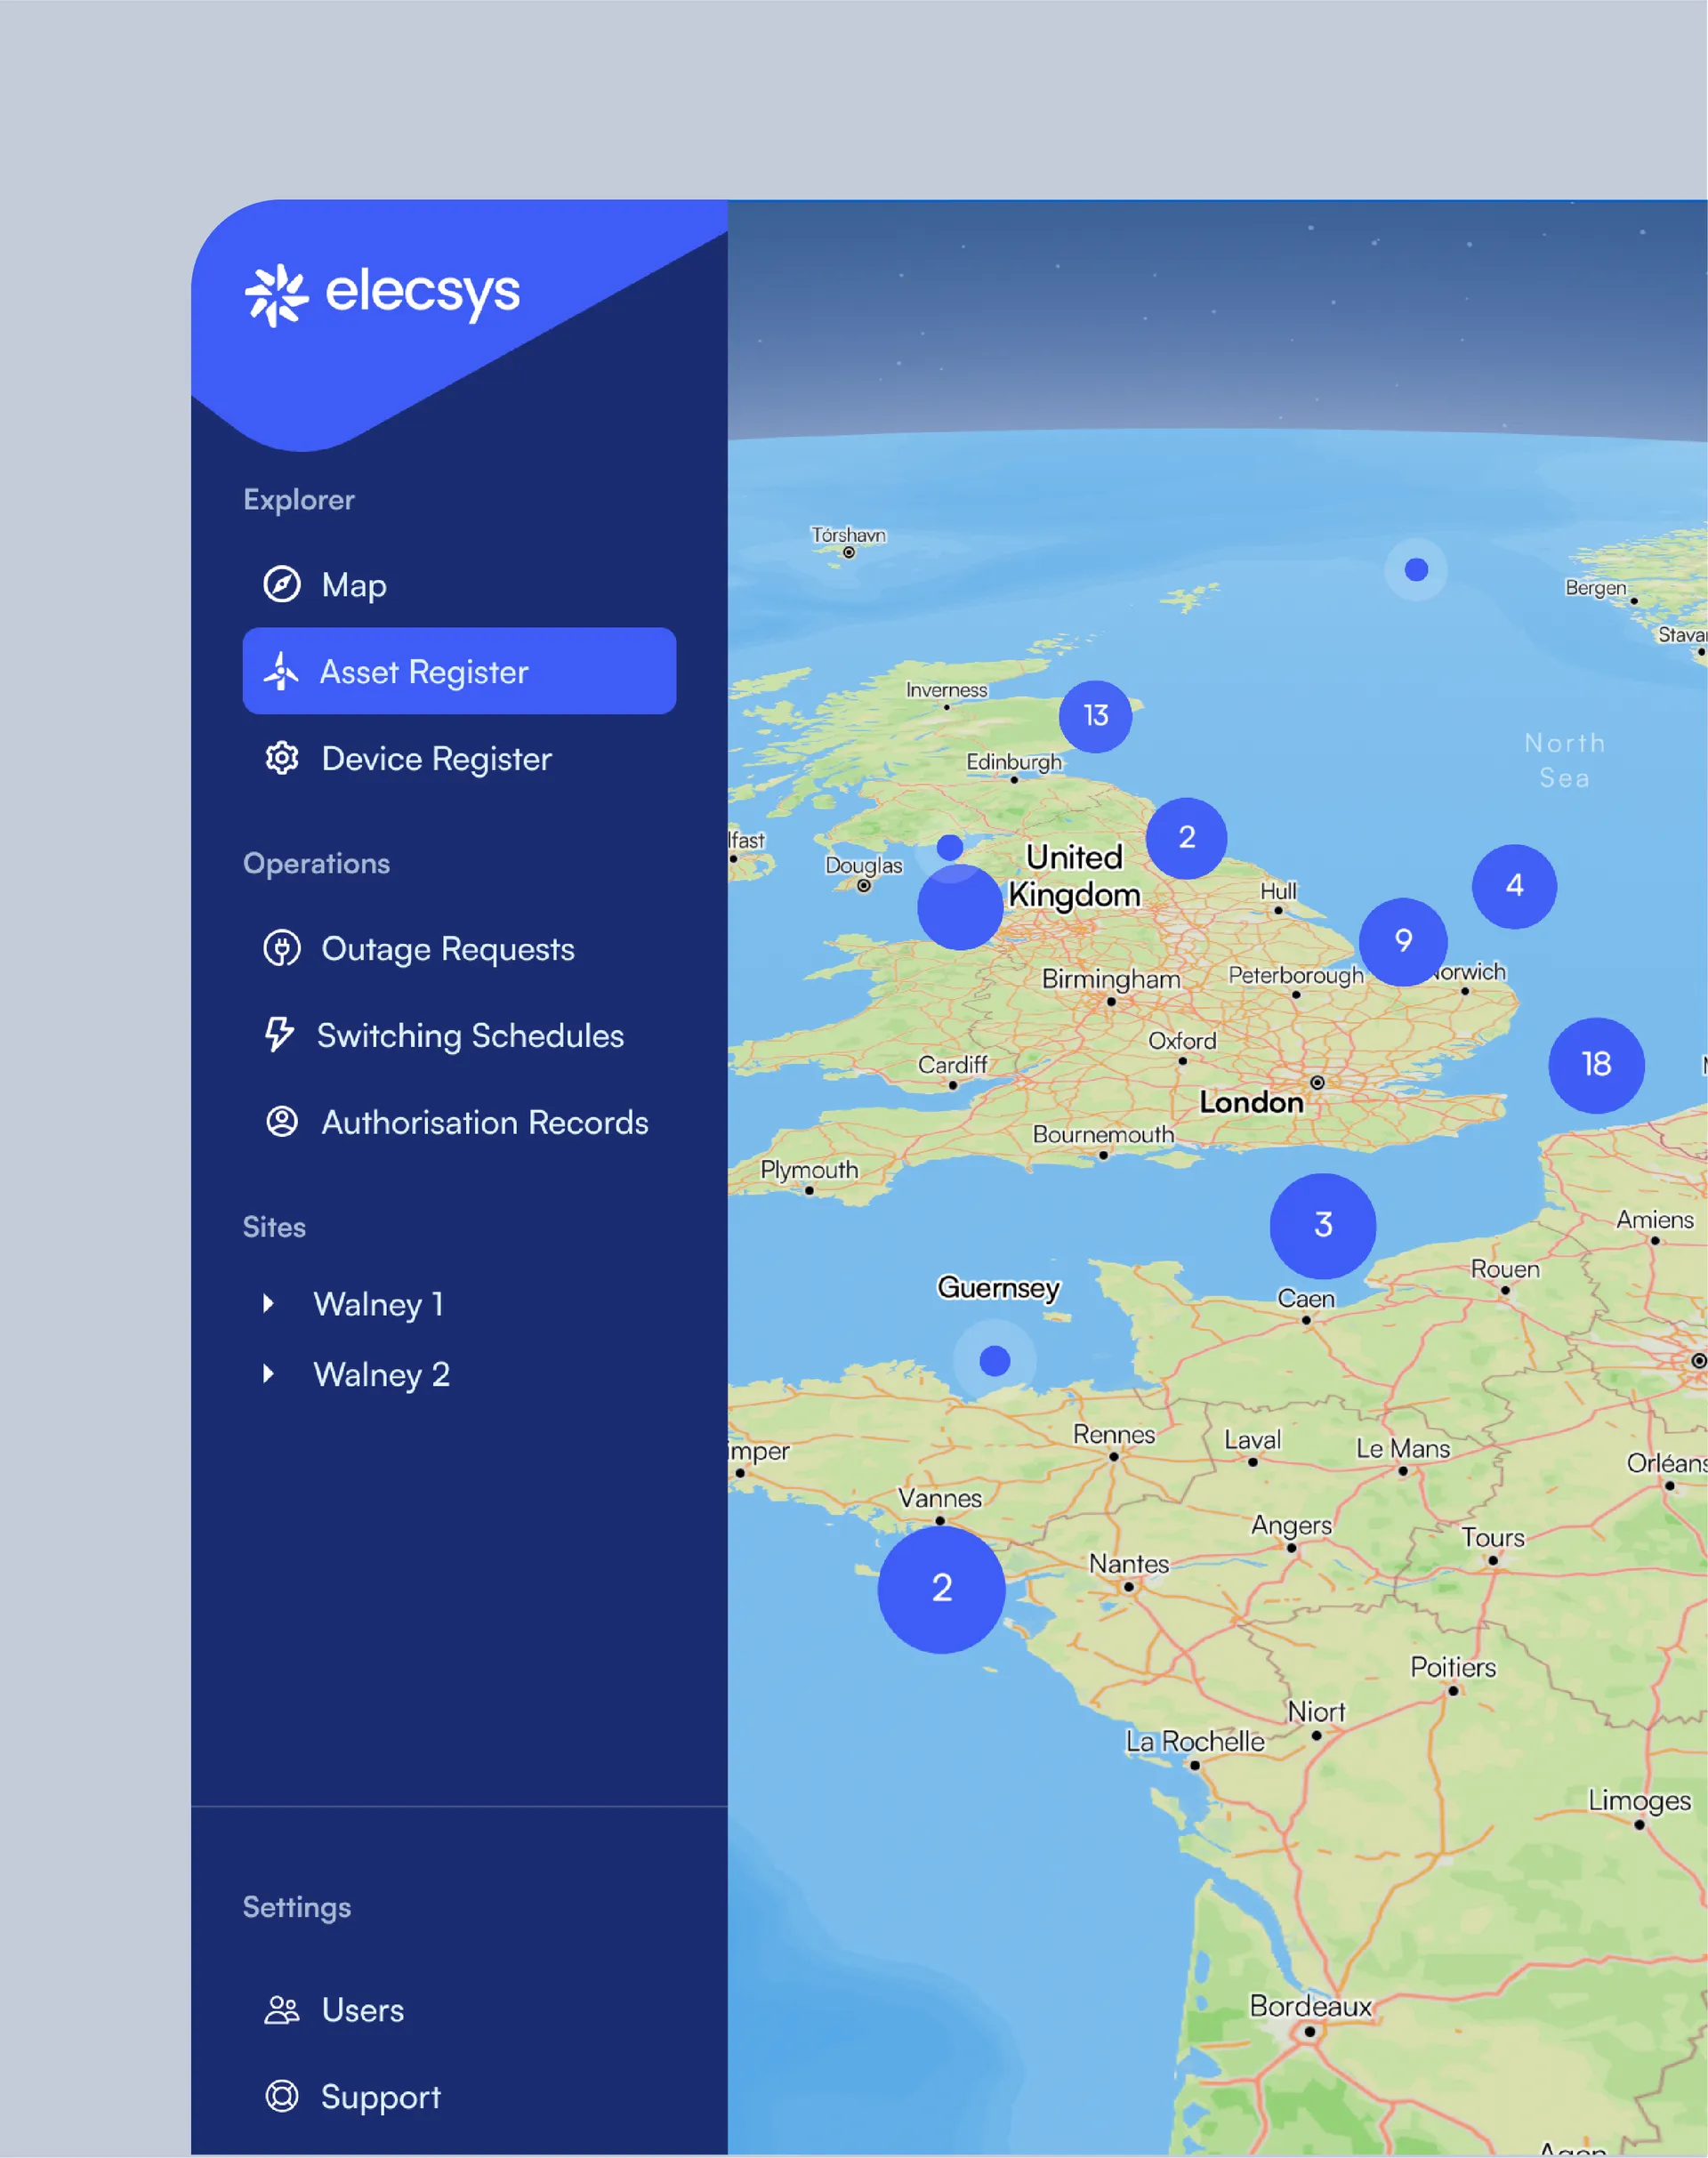Image resolution: width=1708 pixels, height=2158 pixels.
Task: Click the lifebuoy Support icon
Action: coord(281,2095)
